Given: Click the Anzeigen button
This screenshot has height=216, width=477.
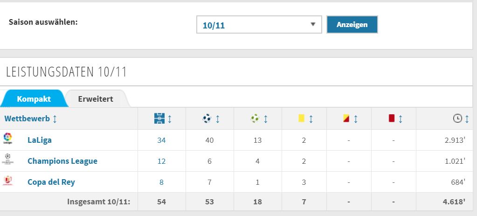Looking at the screenshot, I should pyautogui.click(x=352, y=25).
